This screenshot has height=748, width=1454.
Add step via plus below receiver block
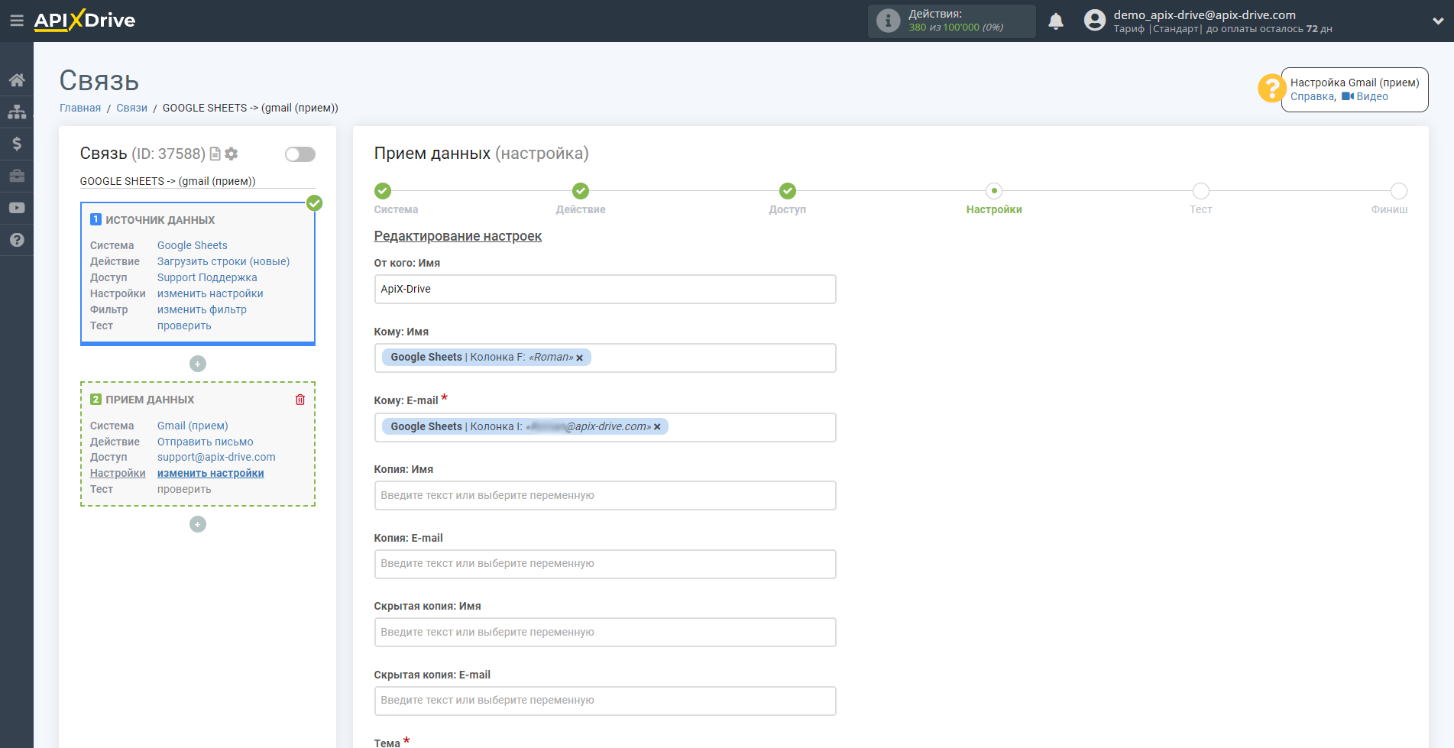198,524
